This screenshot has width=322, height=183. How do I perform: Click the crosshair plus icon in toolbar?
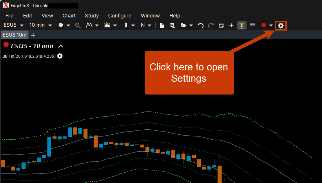231,25
